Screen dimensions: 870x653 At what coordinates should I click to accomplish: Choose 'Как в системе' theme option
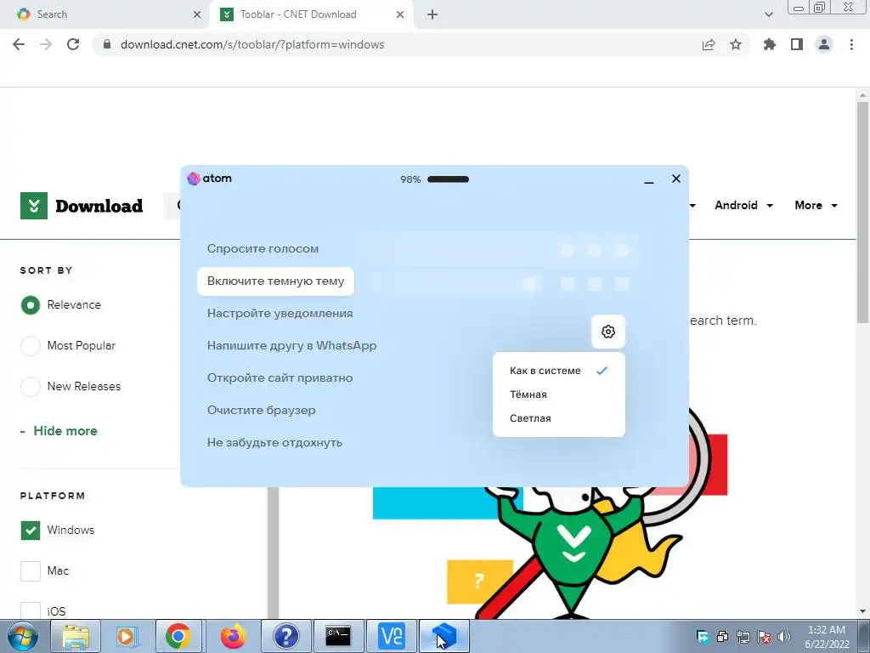click(559, 371)
